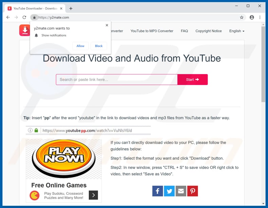Click the Search or paste link field

pos(117,80)
